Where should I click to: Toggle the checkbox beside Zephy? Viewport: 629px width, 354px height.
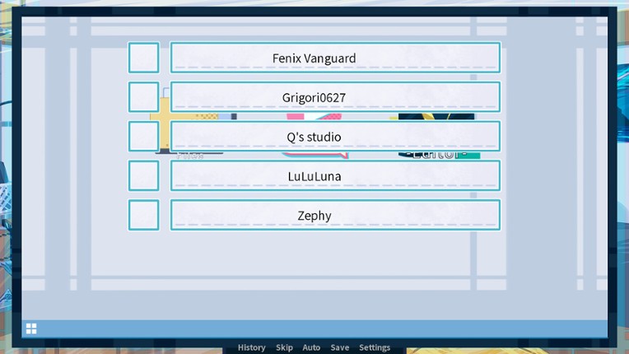143,215
